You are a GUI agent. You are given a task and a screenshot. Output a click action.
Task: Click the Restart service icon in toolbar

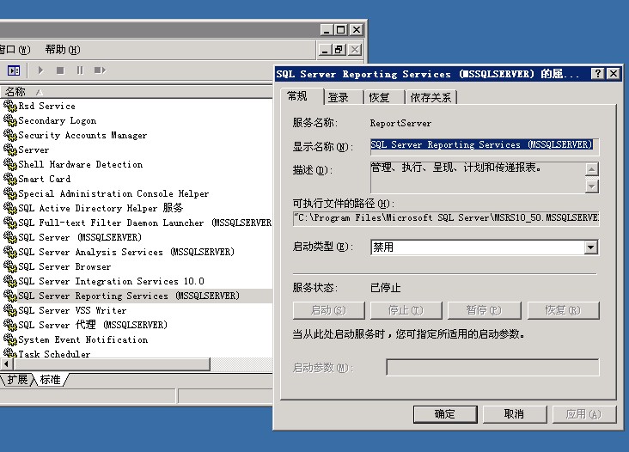click(100, 70)
